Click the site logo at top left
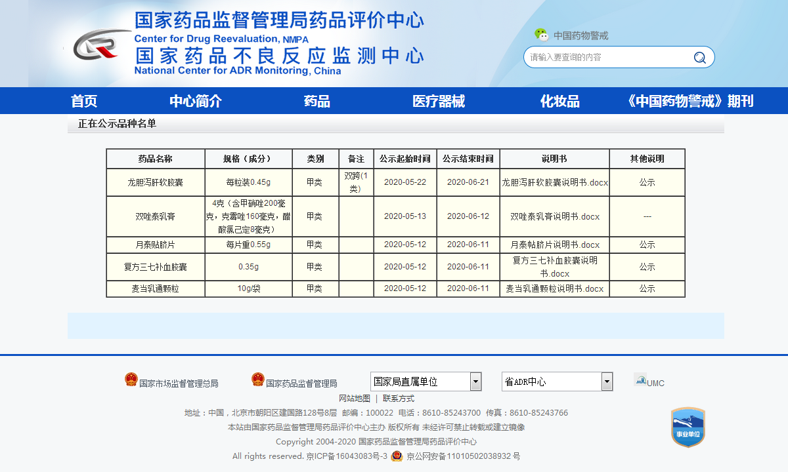This screenshot has width=788, height=472. click(100, 45)
